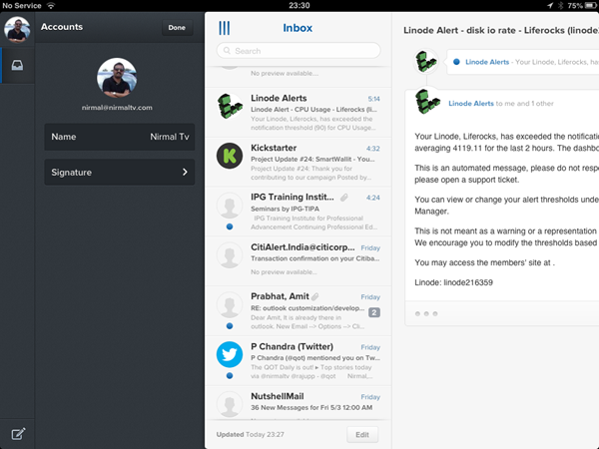Tap the blue unread dot in collapsed message

pos(456,62)
